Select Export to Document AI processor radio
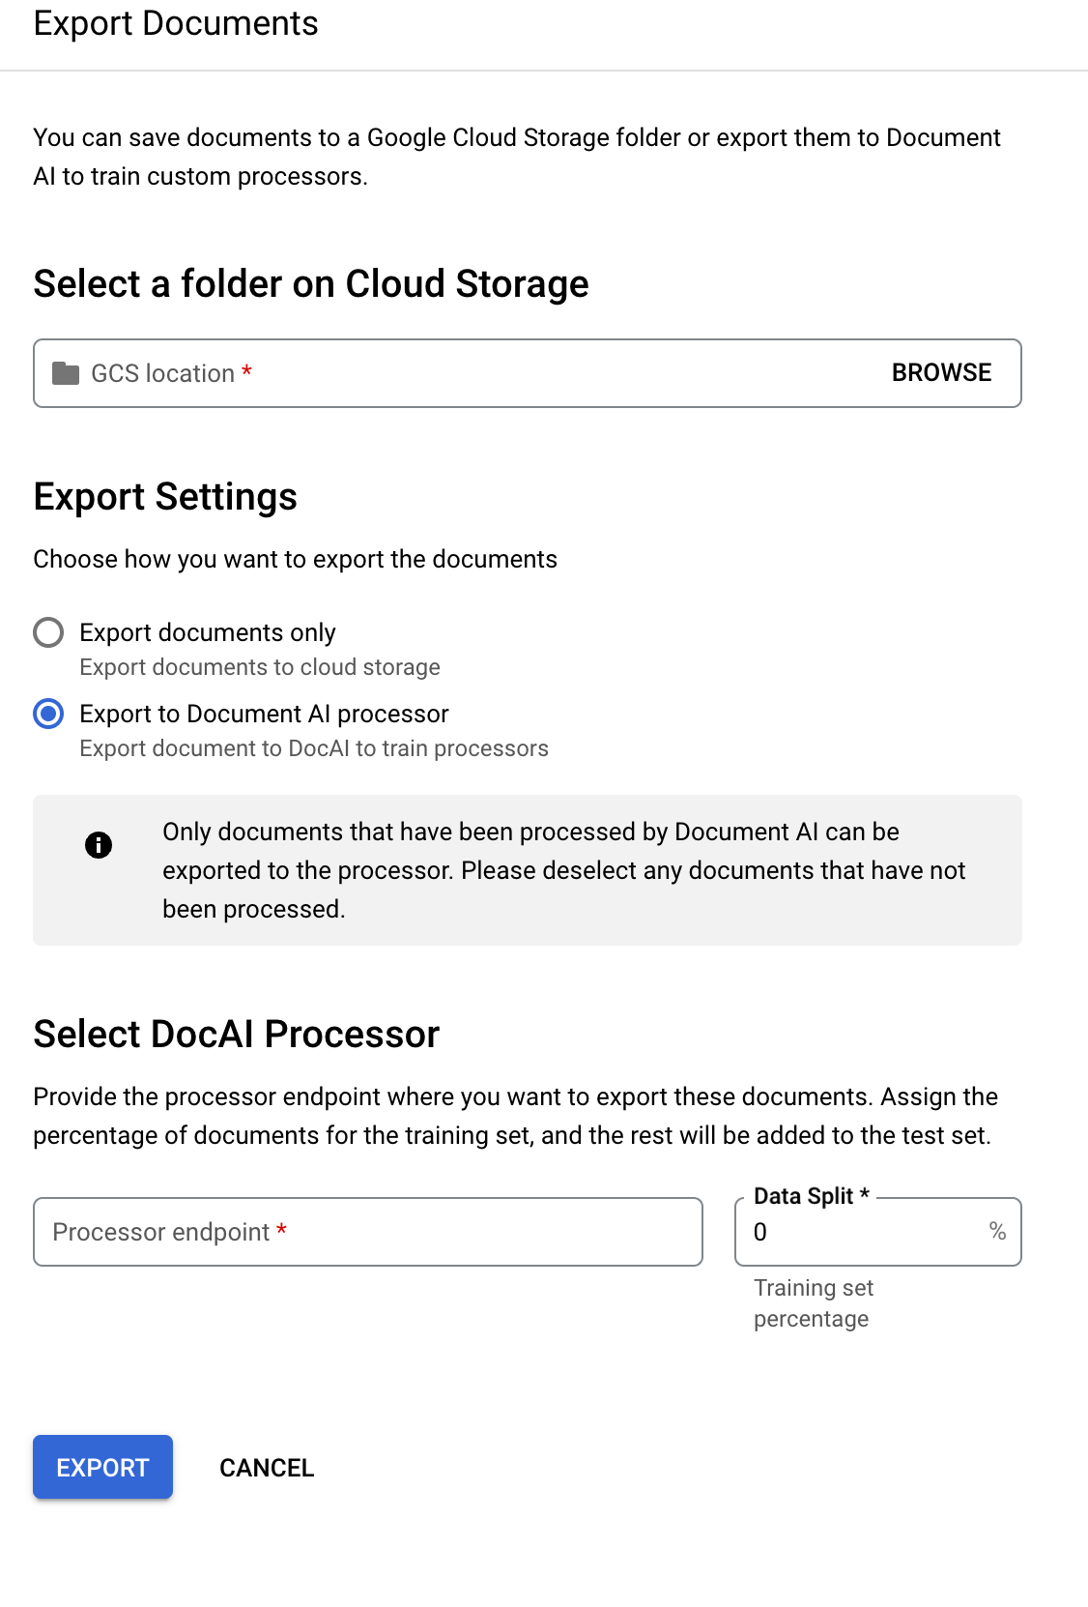1088x1607 pixels. (x=48, y=714)
